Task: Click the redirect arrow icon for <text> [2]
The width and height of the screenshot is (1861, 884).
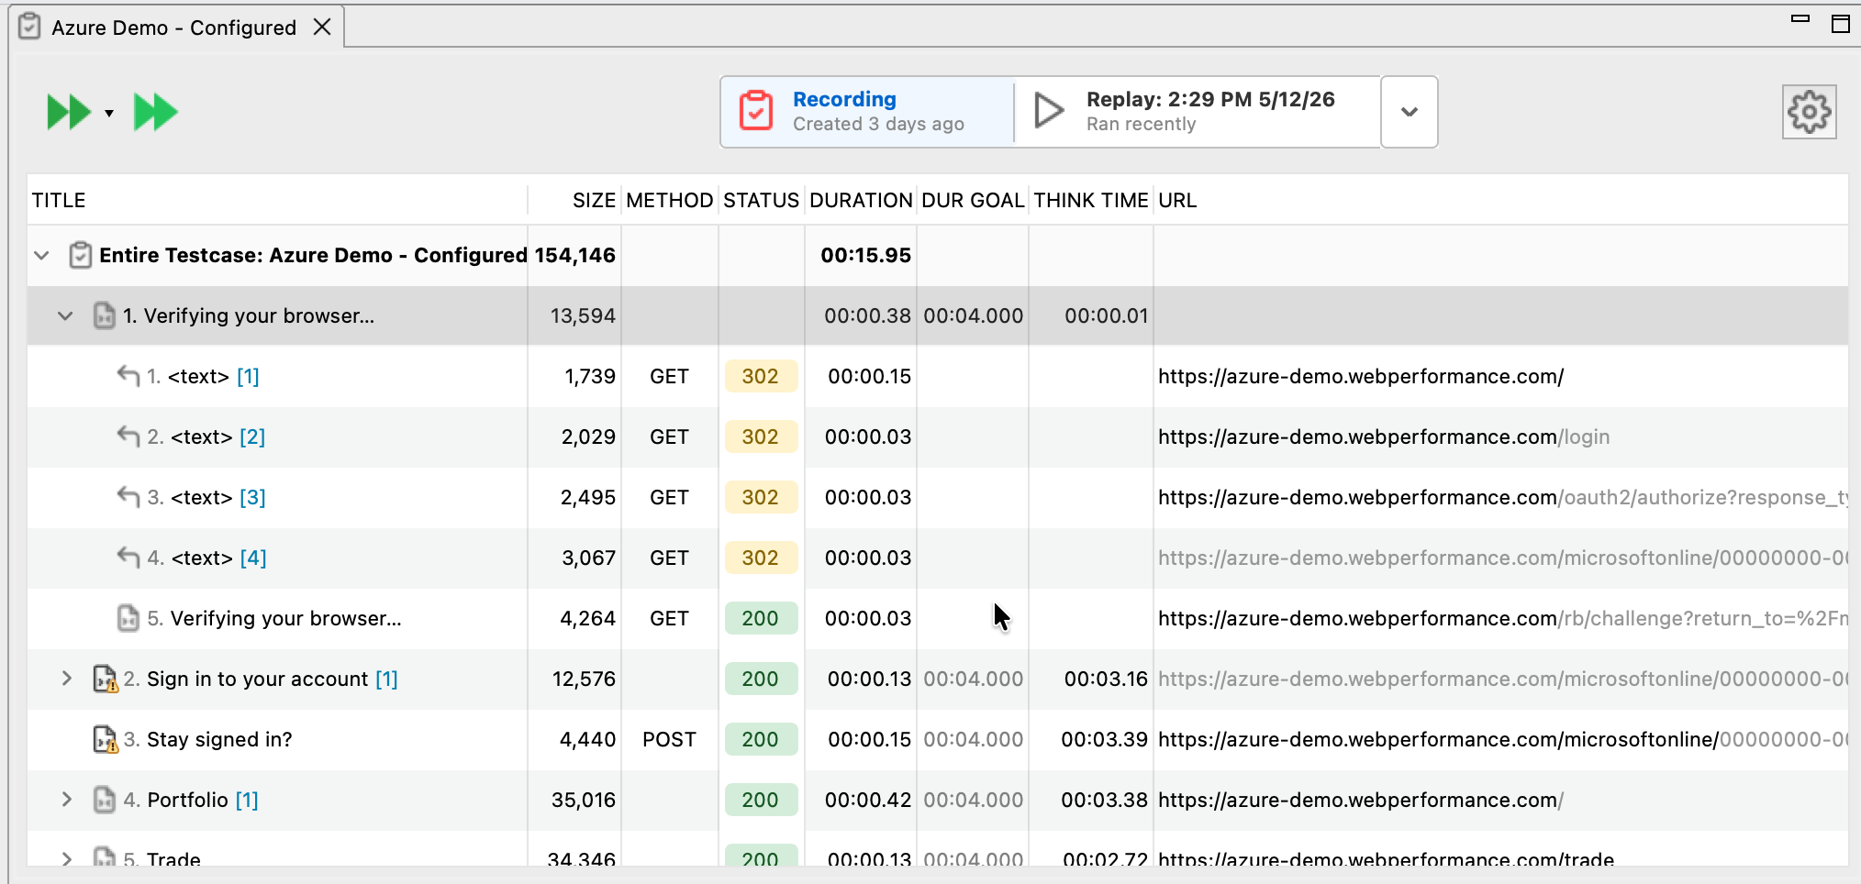Action: tap(128, 436)
